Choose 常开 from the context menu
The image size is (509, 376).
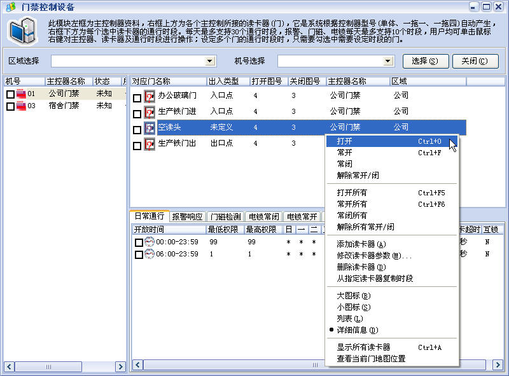pos(344,153)
